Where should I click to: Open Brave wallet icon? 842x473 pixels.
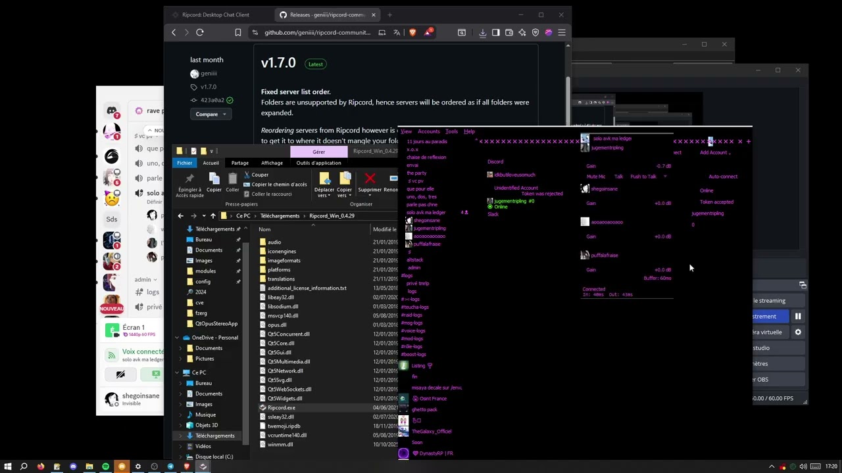click(508, 32)
